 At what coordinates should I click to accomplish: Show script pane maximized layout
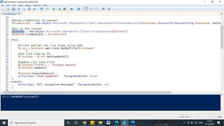[97, 9]
